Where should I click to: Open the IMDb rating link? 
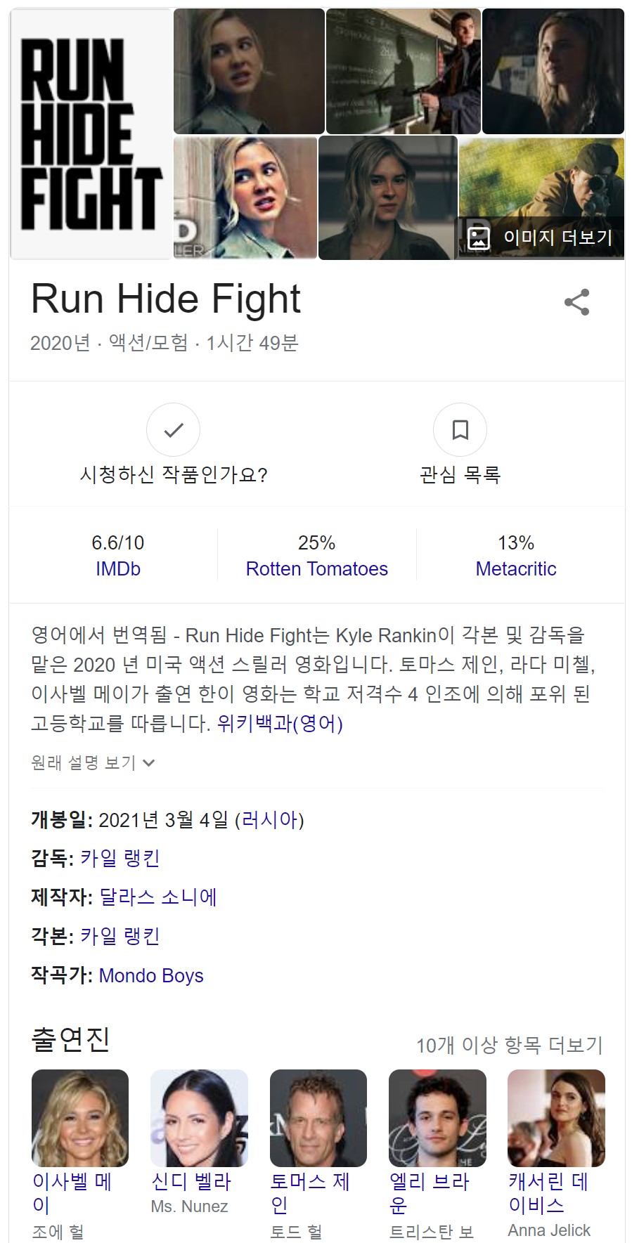point(118,568)
